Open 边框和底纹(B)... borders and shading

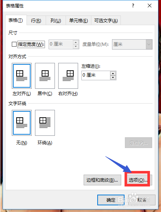pos(102,180)
